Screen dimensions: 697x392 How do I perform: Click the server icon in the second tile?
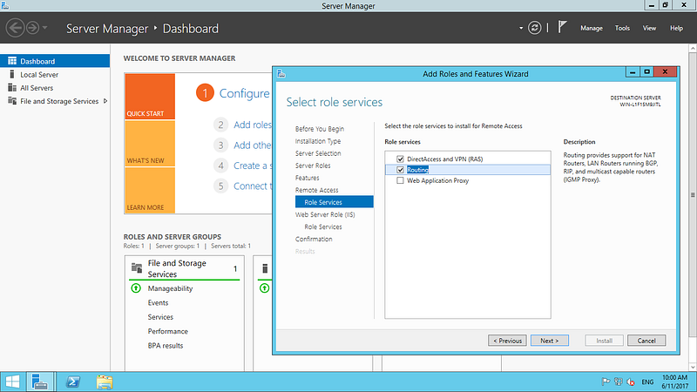(265, 268)
